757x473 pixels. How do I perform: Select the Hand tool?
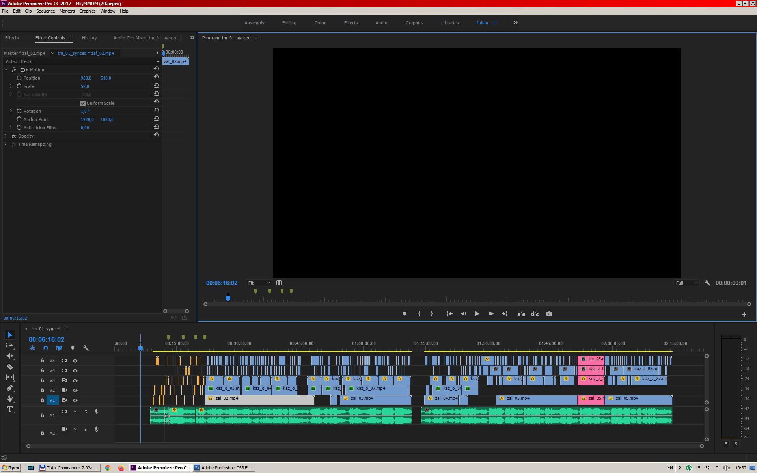(10, 399)
